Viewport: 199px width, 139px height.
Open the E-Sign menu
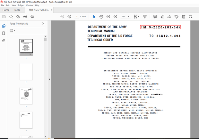[21, 5]
